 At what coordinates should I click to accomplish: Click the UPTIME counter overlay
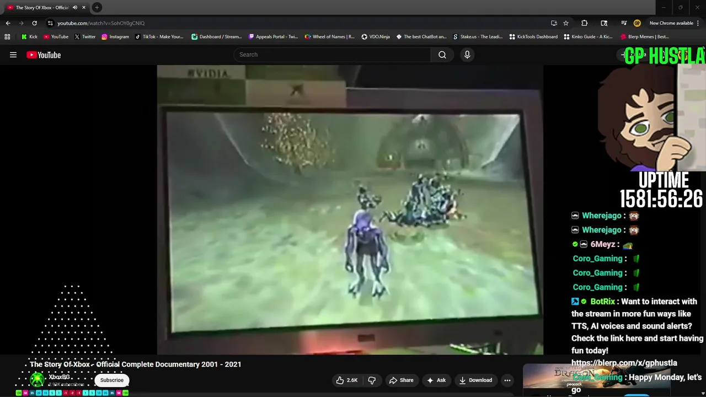tap(662, 190)
